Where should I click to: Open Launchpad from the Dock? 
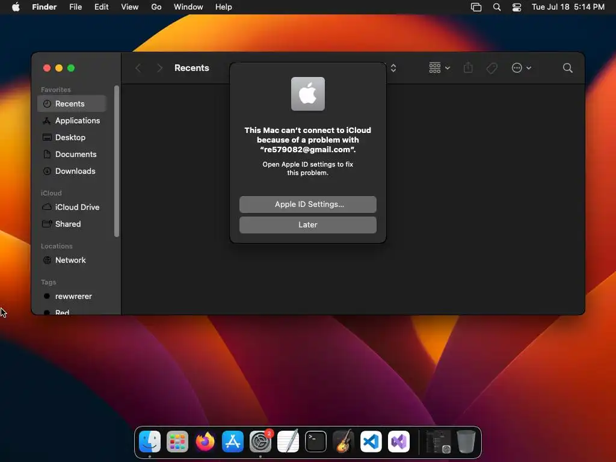coord(177,441)
